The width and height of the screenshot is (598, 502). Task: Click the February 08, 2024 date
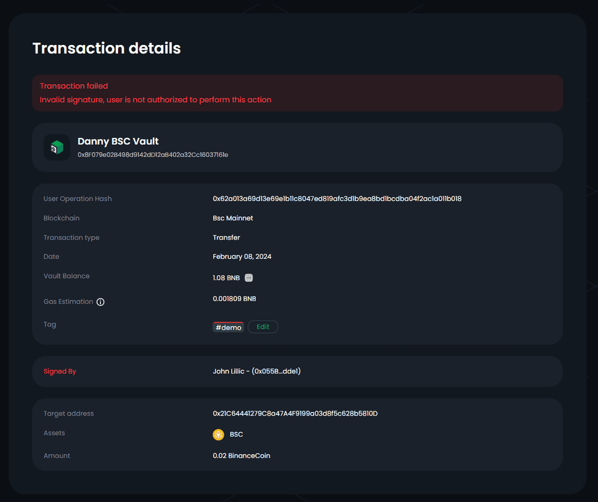pos(242,257)
